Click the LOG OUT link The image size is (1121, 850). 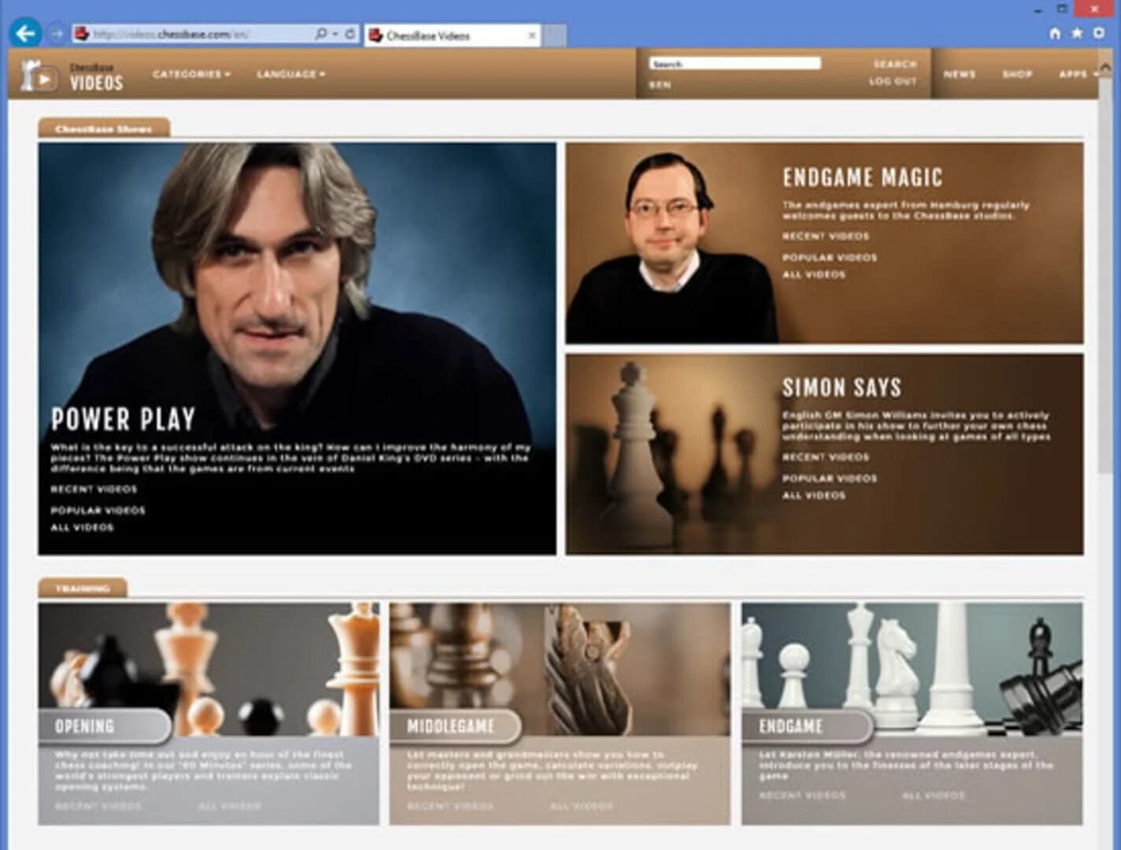[x=893, y=80]
